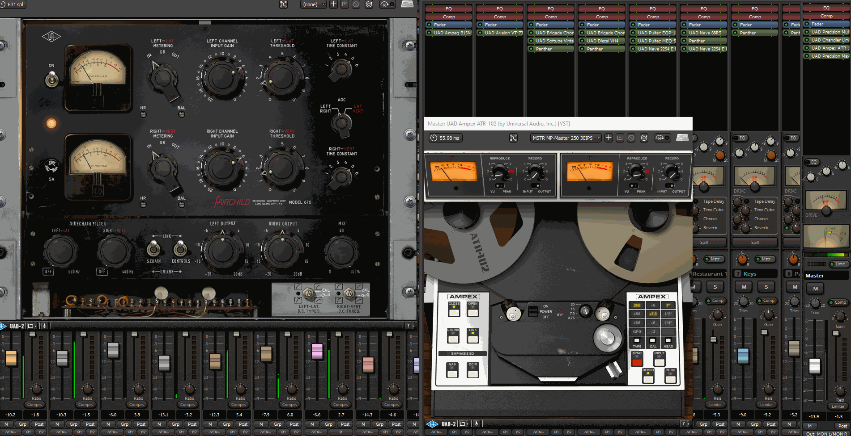Screen dimensions: 851x436
Task: Select UAD Neve 88RS plugin slot
Action: point(704,33)
